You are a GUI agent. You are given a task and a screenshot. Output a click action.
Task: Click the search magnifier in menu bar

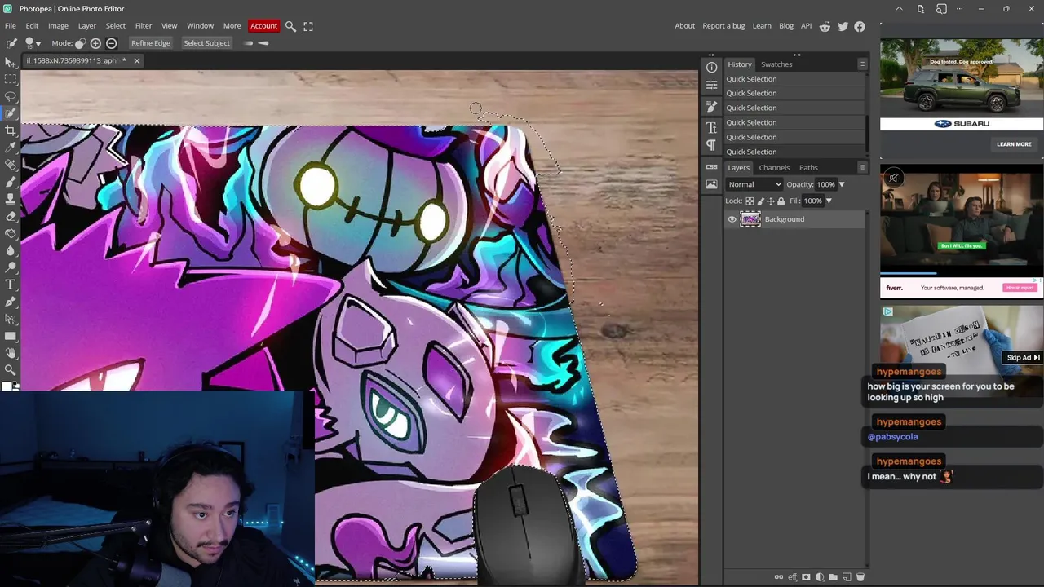click(290, 26)
